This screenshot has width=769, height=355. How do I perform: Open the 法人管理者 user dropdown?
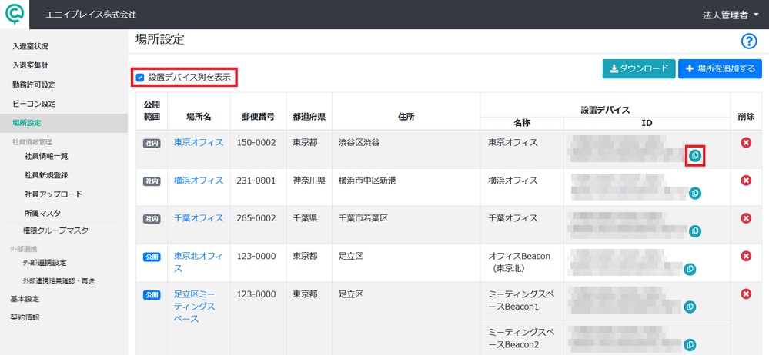point(731,15)
